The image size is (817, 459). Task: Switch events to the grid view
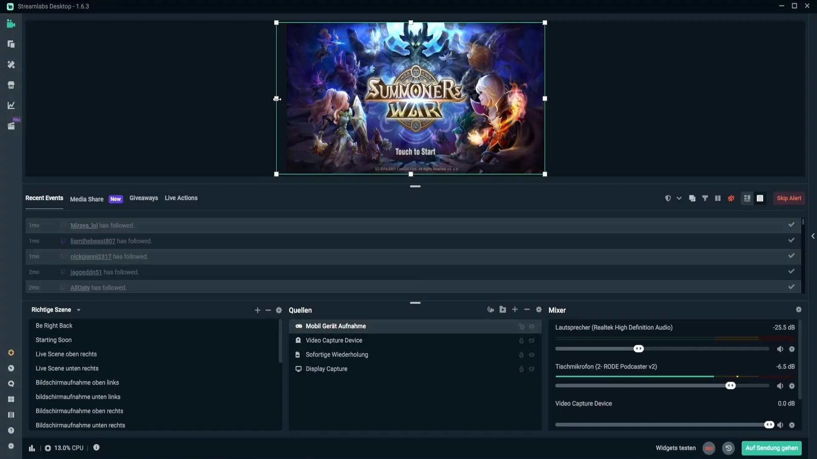click(747, 198)
